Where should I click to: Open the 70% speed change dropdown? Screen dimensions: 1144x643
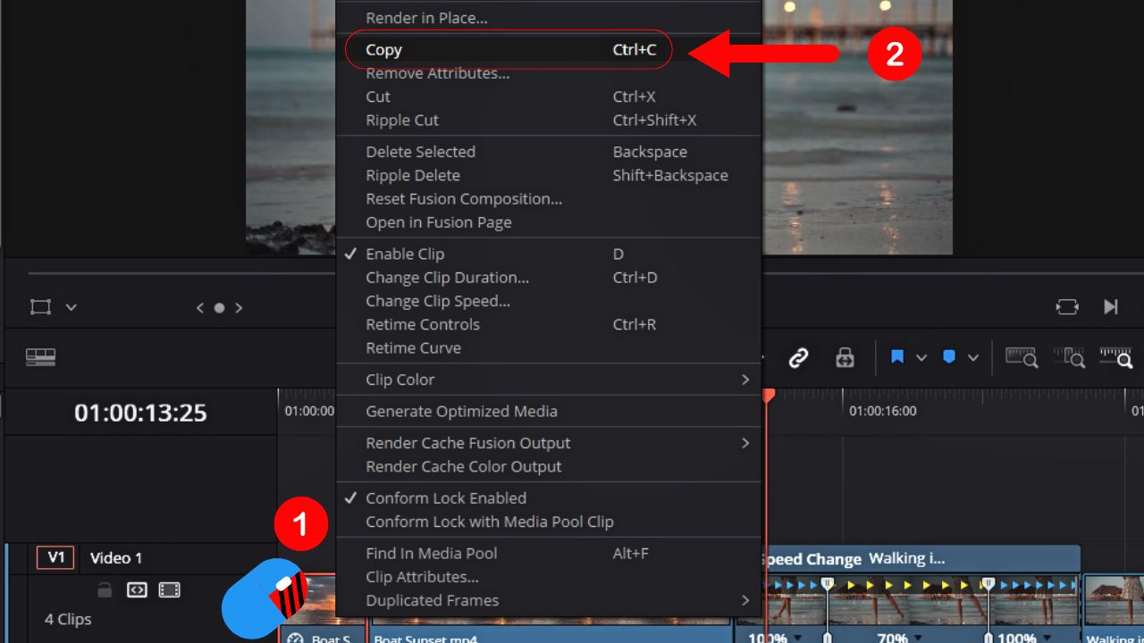[x=915, y=638]
